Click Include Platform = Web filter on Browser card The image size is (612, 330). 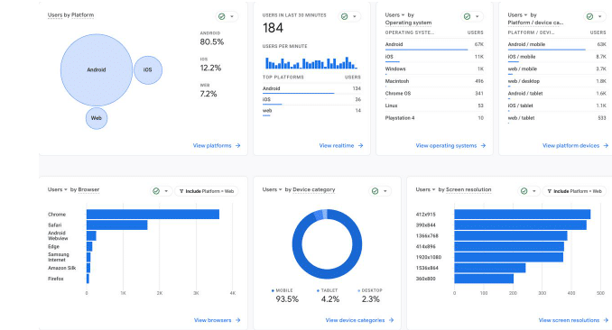tap(206, 191)
